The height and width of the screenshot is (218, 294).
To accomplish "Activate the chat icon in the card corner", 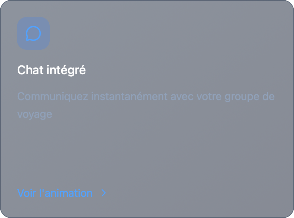I will [x=33, y=33].
